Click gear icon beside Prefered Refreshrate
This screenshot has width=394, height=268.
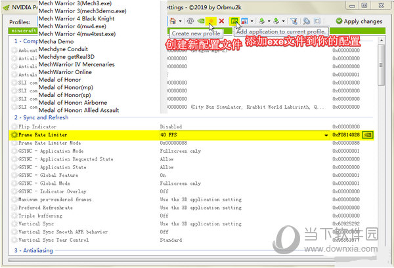pos(14,208)
